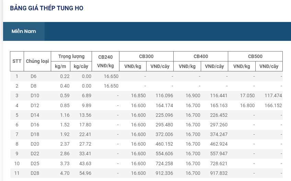The width and height of the screenshot is (291, 181).
Task: Click the value 912.336 in the D28 row
Action: 164,173
